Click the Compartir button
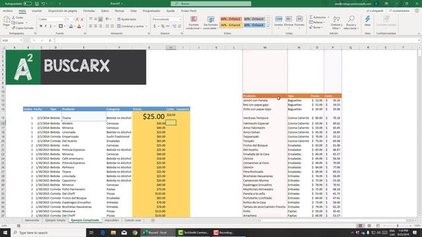This screenshot has height=237, width=422. tap(375, 11)
